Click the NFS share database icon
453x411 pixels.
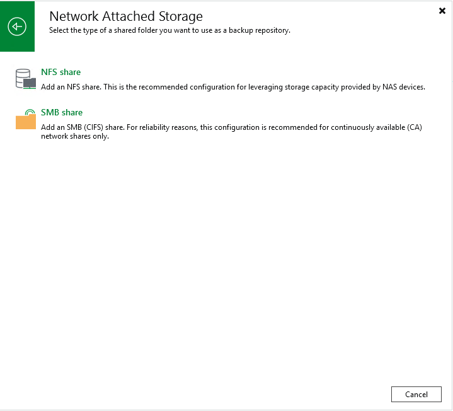point(26,79)
